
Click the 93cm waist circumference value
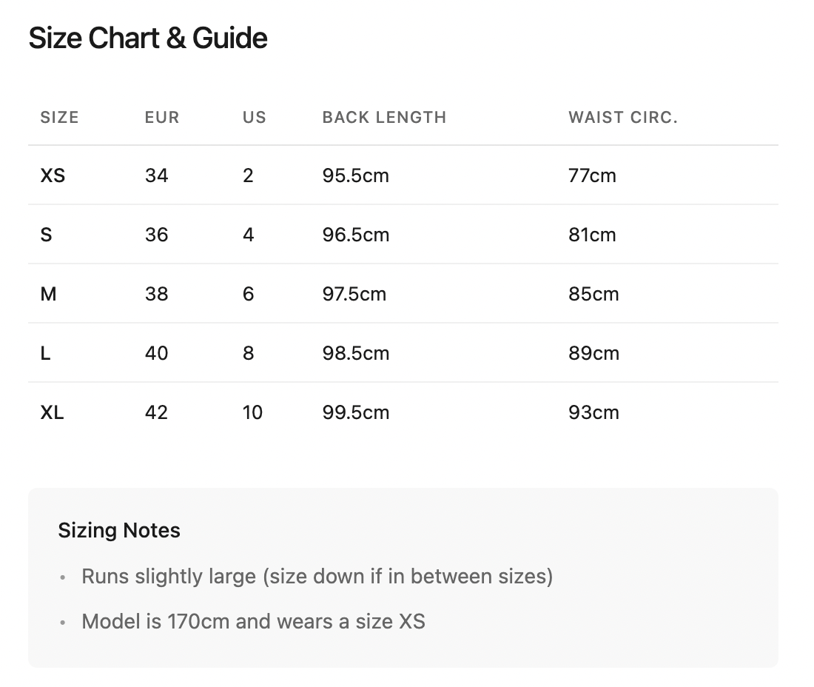click(593, 412)
